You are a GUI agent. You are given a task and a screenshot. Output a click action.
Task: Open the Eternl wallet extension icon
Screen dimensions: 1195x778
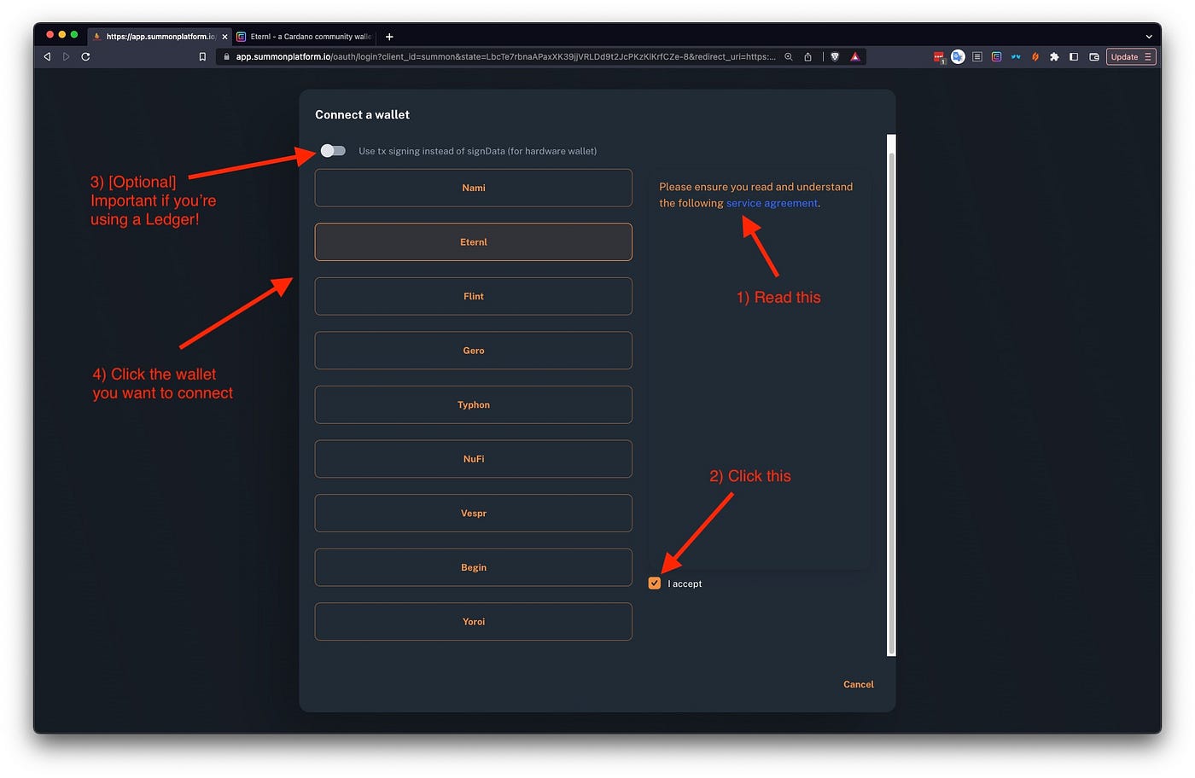[x=996, y=57]
